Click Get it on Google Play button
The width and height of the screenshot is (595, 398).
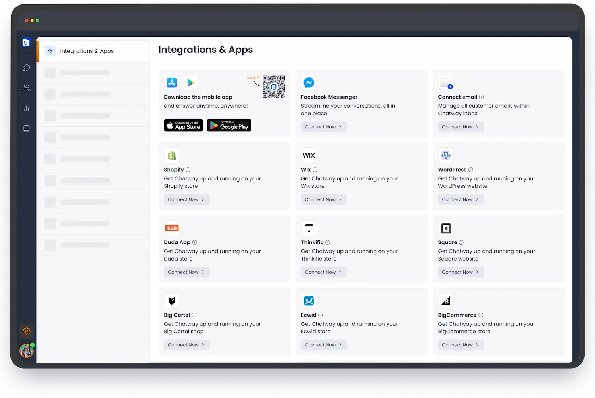pyautogui.click(x=229, y=126)
